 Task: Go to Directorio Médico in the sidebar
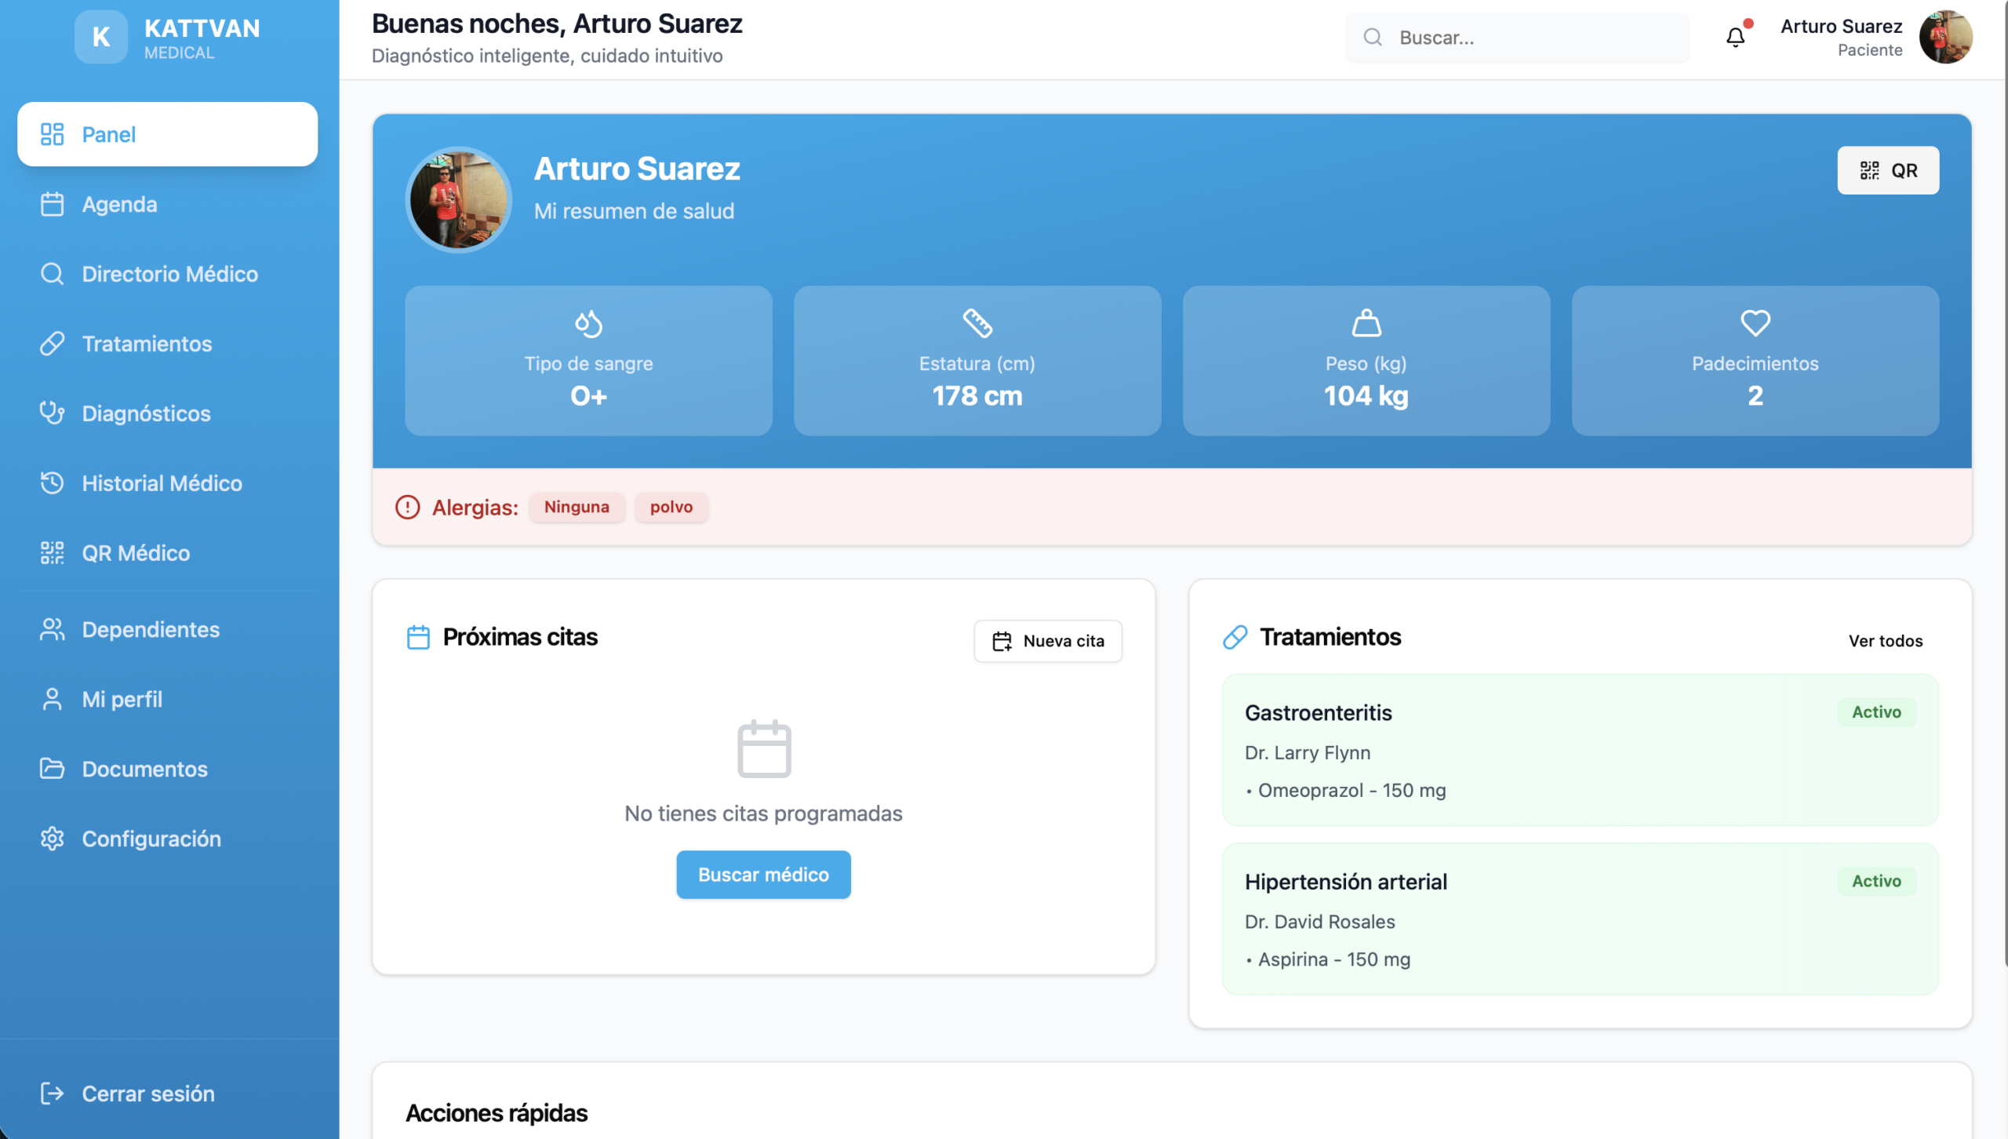point(169,274)
